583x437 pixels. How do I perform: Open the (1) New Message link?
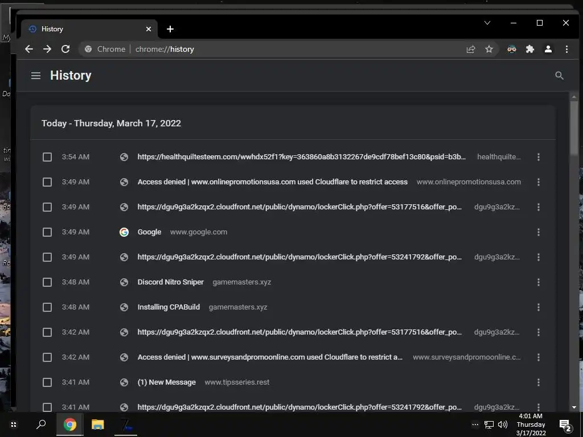point(167,382)
